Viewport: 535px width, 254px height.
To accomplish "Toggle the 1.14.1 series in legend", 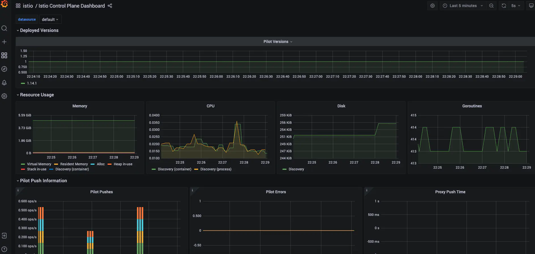I will pos(32,83).
